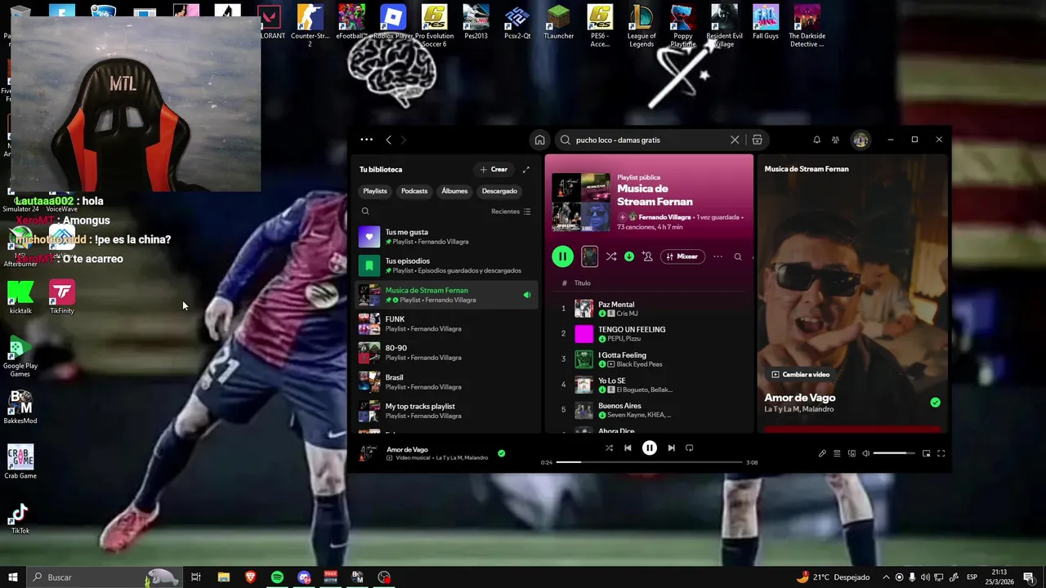This screenshot has width=1046, height=588.
Task: Select track Buenos Aires
Action: click(x=650, y=410)
